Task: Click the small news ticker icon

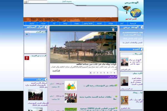Action: (113, 30)
